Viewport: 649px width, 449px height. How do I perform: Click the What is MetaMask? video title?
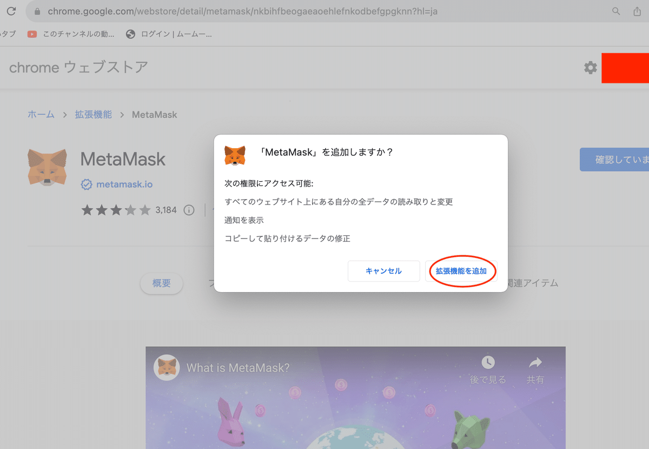238,368
